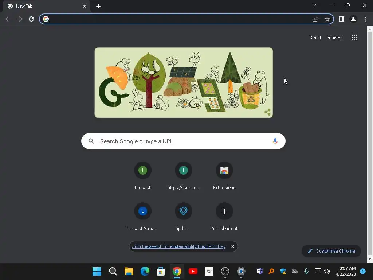Bookmark this tab with the star icon
Screen dimensions: 373x280
327,19
